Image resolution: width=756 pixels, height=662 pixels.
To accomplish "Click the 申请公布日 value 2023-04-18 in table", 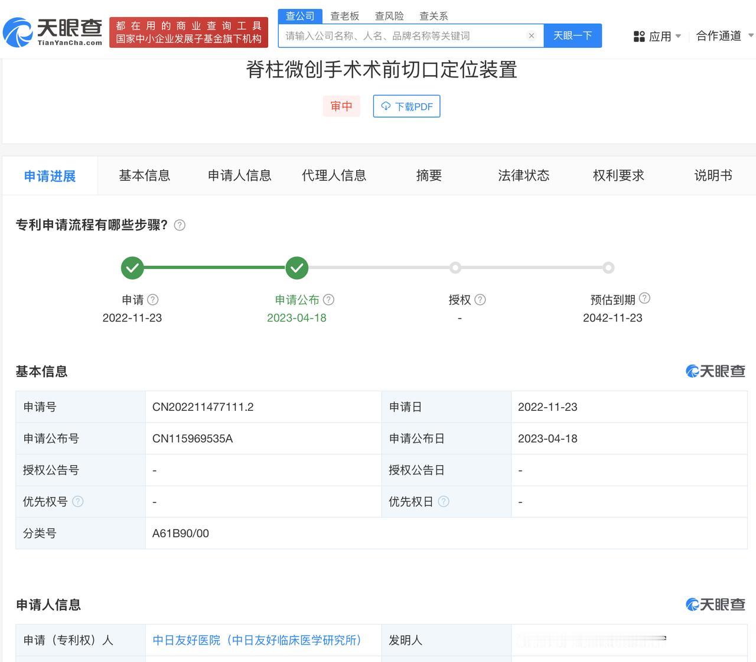I will pos(548,439).
